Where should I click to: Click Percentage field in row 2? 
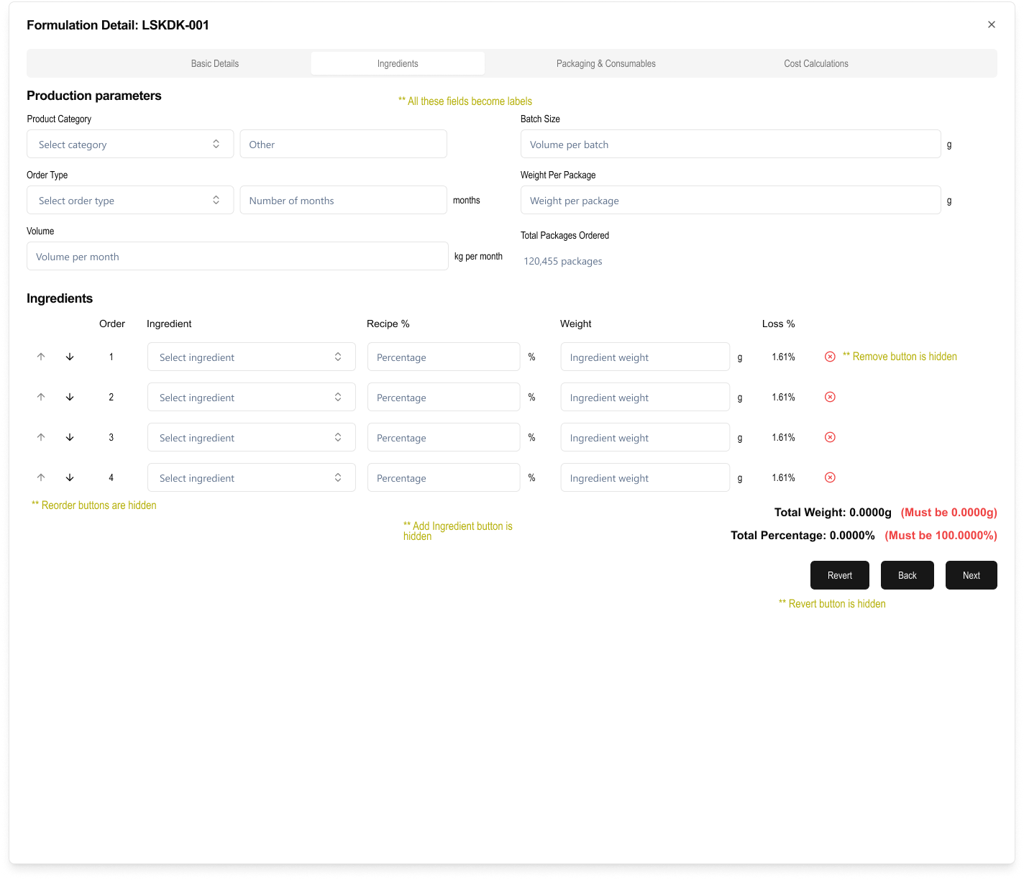point(444,397)
